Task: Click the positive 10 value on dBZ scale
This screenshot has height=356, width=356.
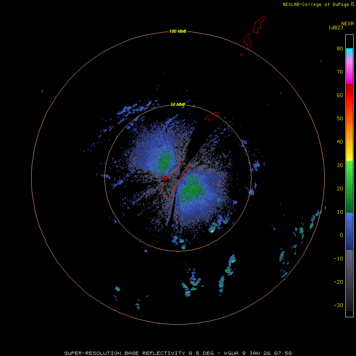Action: 340,212
